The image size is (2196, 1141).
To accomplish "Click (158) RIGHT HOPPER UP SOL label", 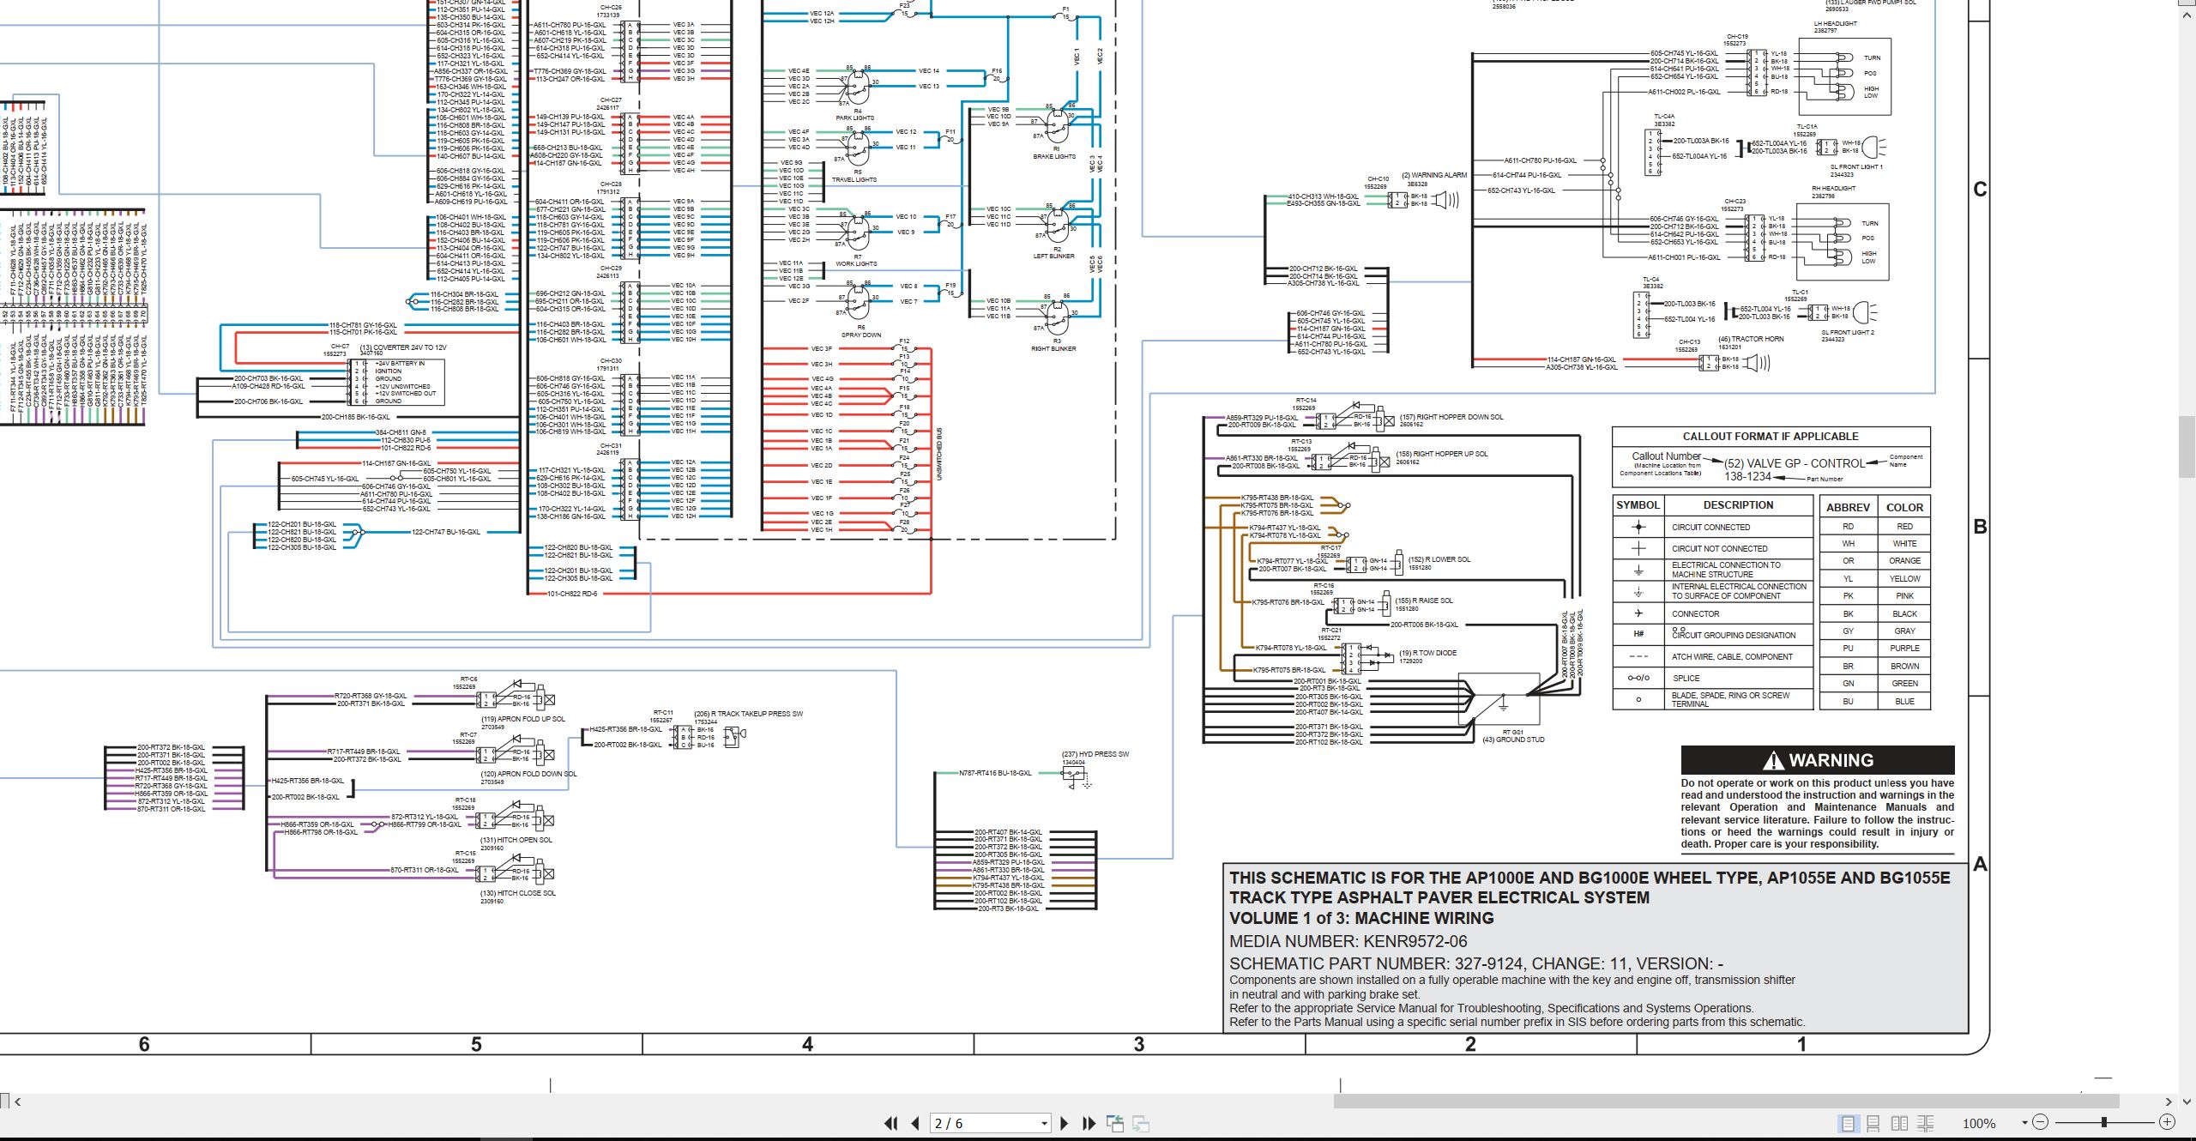I will 1442,454.
